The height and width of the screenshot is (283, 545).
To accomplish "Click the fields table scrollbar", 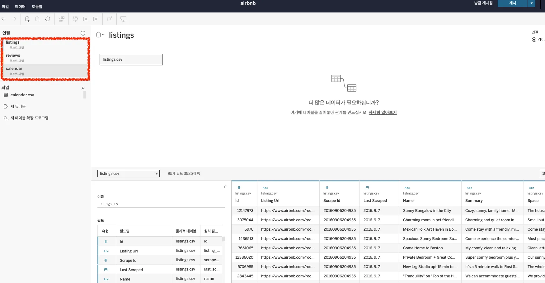I will pos(223,239).
